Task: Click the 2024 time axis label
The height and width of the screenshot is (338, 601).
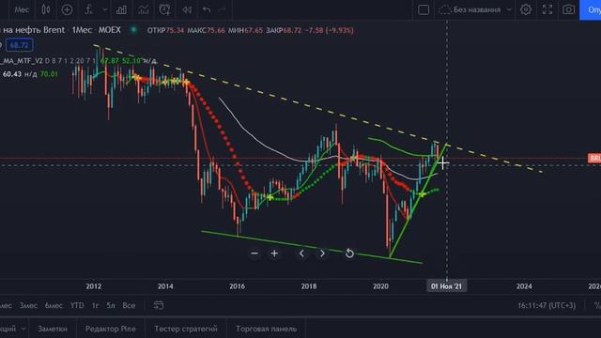Action: 524,286
